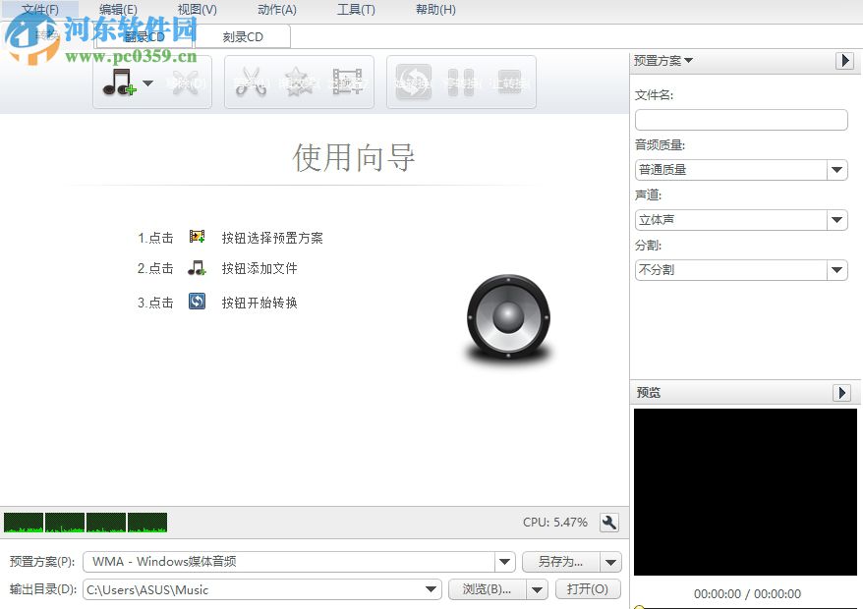Open the 声道 stereo channel dropdown
Screen dimensions: 863x609
tap(836, 219)
